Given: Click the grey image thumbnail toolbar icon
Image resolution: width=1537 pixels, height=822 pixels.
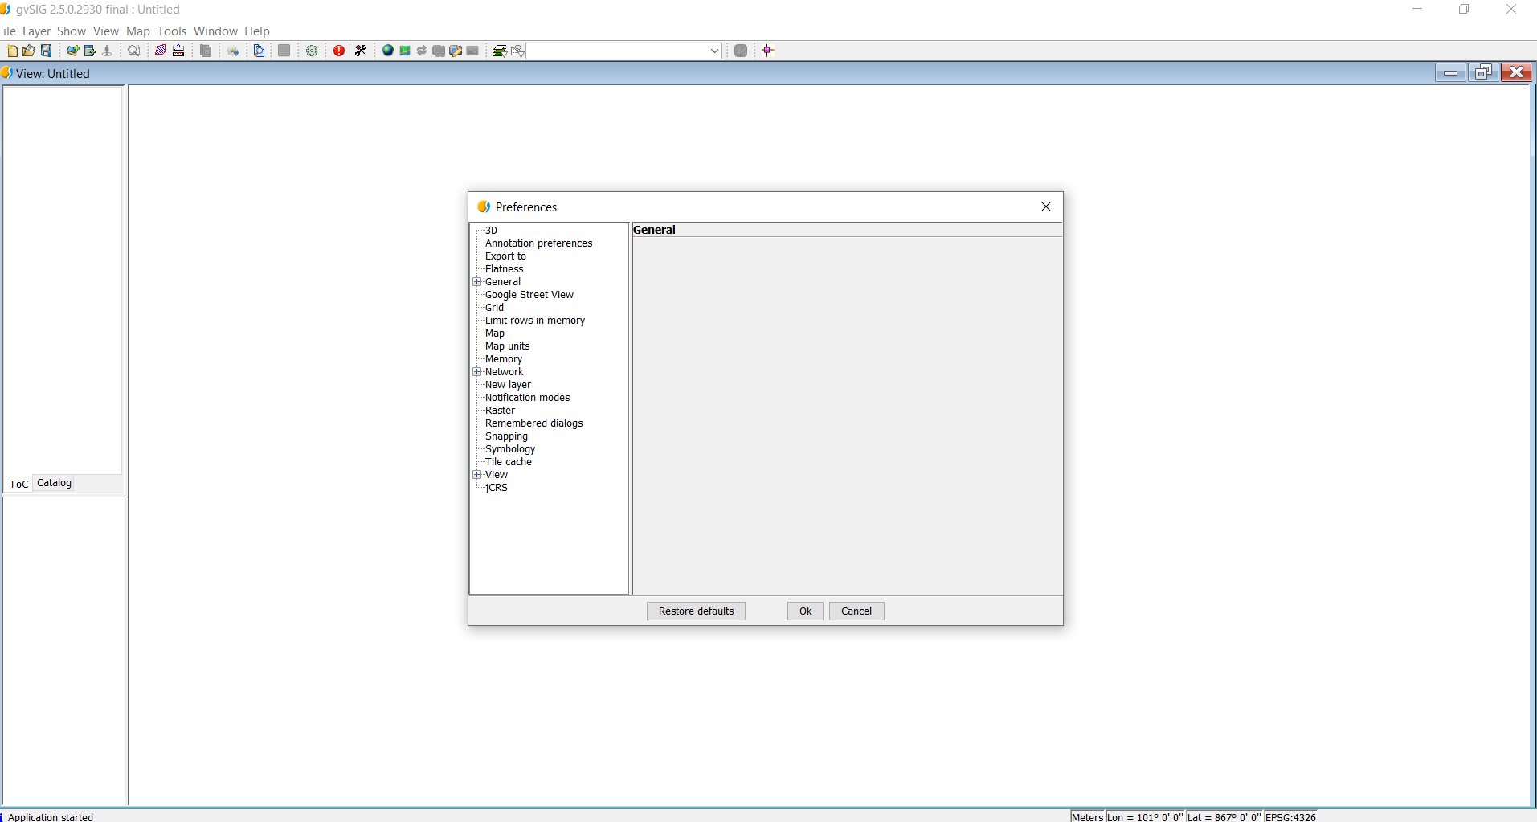Looking at the screenshot, I should pos(472,51).
